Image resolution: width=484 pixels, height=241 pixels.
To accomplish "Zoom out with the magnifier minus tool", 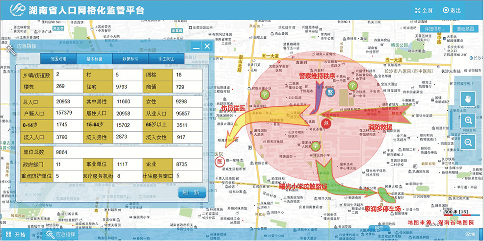I will [468, 142].
